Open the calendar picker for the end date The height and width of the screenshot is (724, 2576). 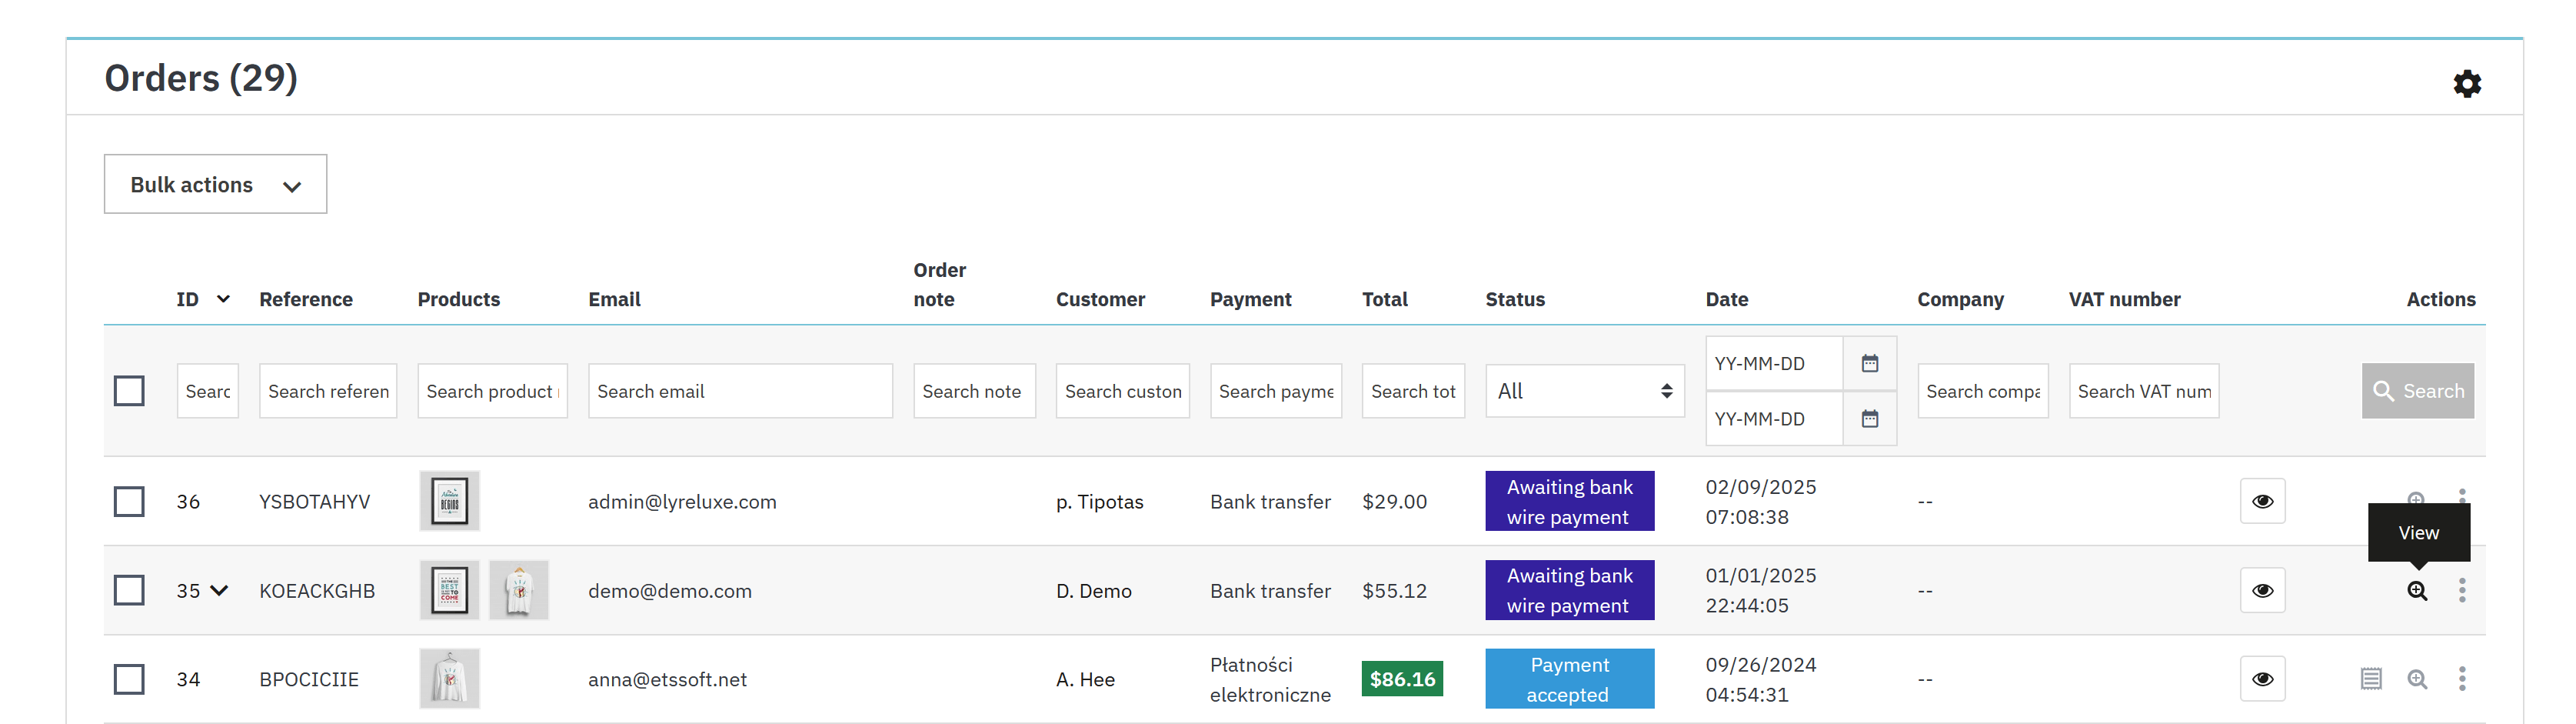point(1870,419)
